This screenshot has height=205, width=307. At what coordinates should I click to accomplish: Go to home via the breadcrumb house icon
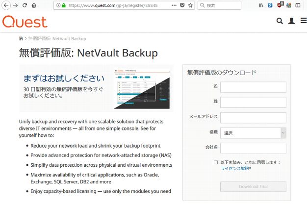[21, 38]
